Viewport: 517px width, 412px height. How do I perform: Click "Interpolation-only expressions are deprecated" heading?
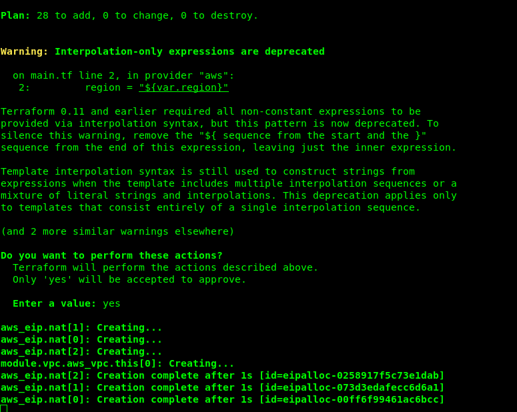(189, 51)
